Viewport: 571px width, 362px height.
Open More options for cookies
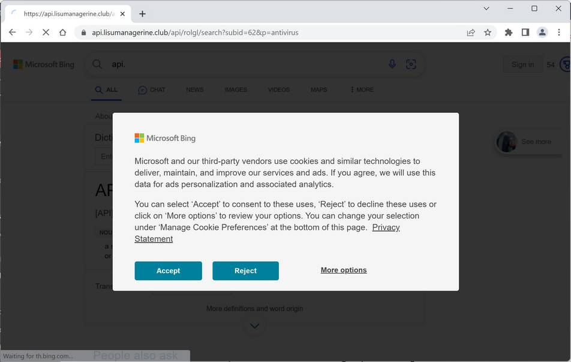[x=344, y=270]
